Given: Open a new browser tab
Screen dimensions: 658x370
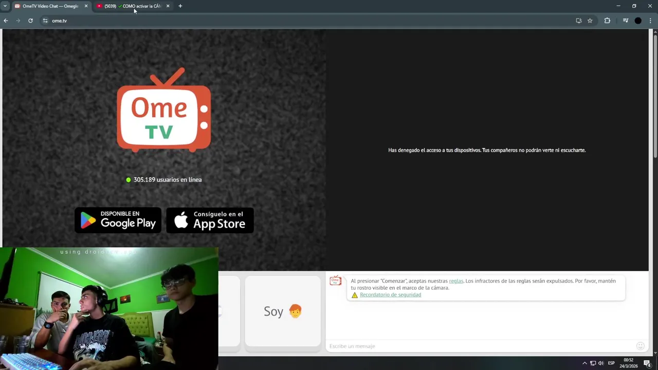Looking at the screenshot, I should (x=180, y=6).
